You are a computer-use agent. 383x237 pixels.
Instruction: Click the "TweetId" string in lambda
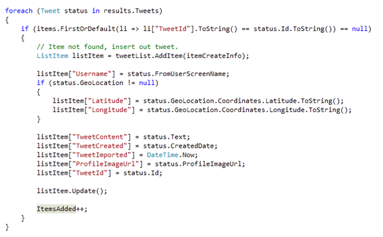(x=174, y=29)
